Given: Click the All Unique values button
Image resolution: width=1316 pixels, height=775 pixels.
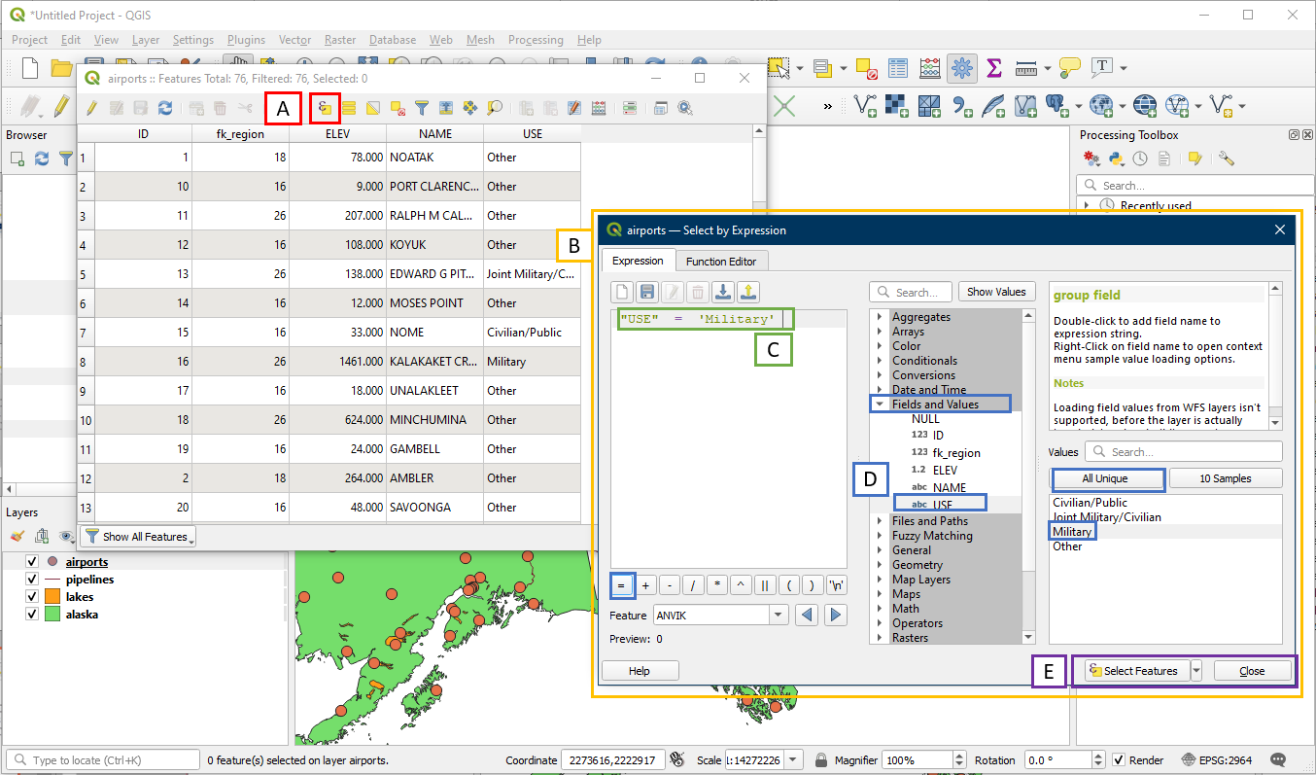Looking at the screenshot, I should point(1107,478).
